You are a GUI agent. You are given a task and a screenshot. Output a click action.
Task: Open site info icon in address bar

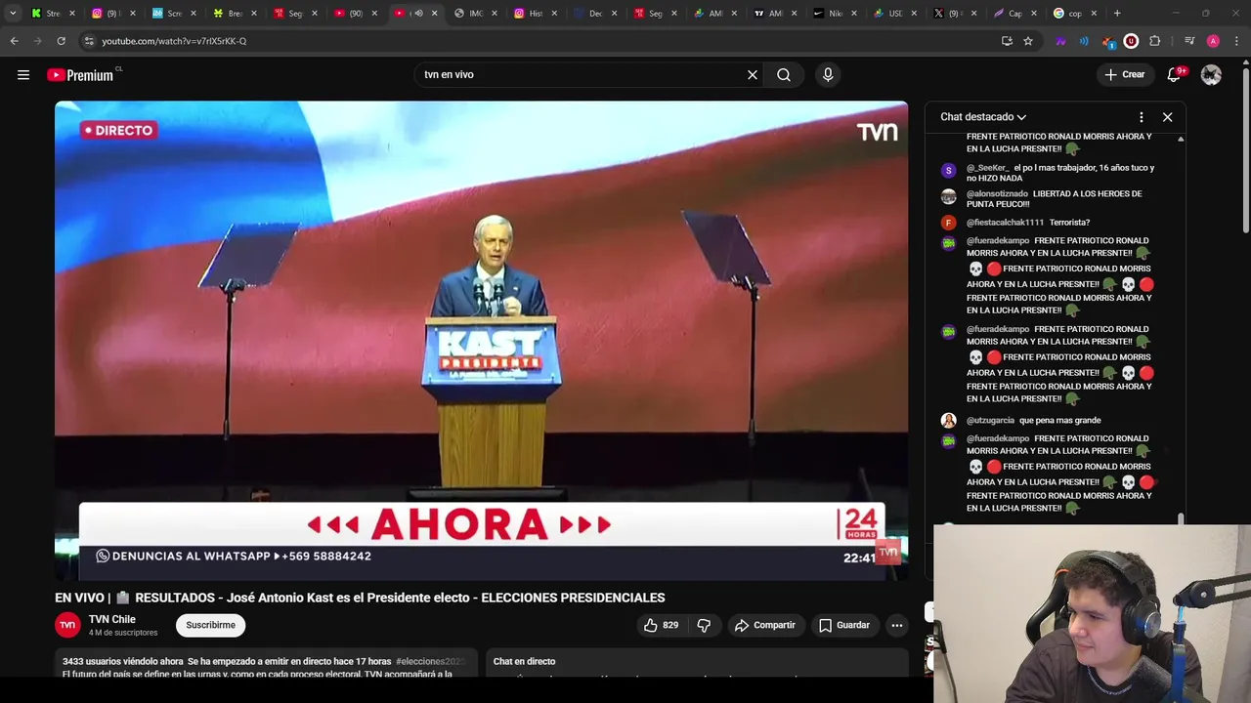pyautogui.click(x=89, y=41)
